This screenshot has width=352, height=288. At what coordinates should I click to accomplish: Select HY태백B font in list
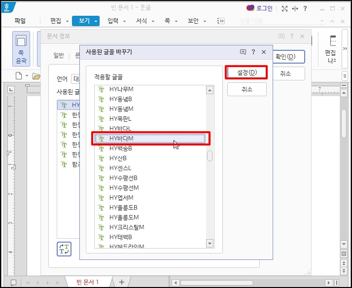(x=150, y=237)
